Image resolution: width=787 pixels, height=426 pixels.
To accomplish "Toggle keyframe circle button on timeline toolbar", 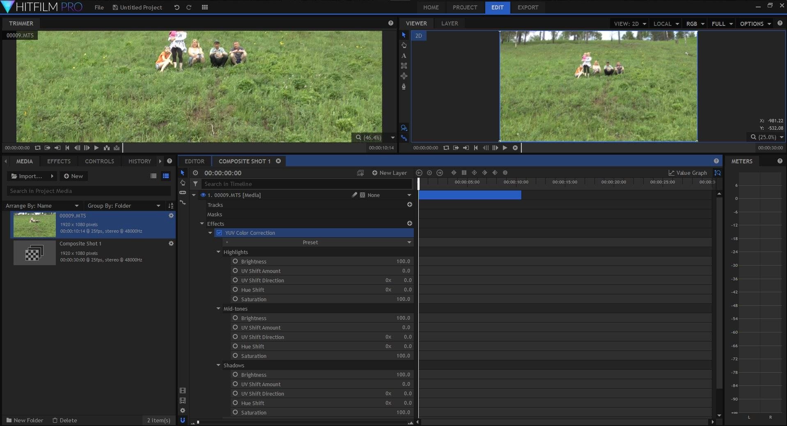I will pyautogui.click(x=429, y=173).
